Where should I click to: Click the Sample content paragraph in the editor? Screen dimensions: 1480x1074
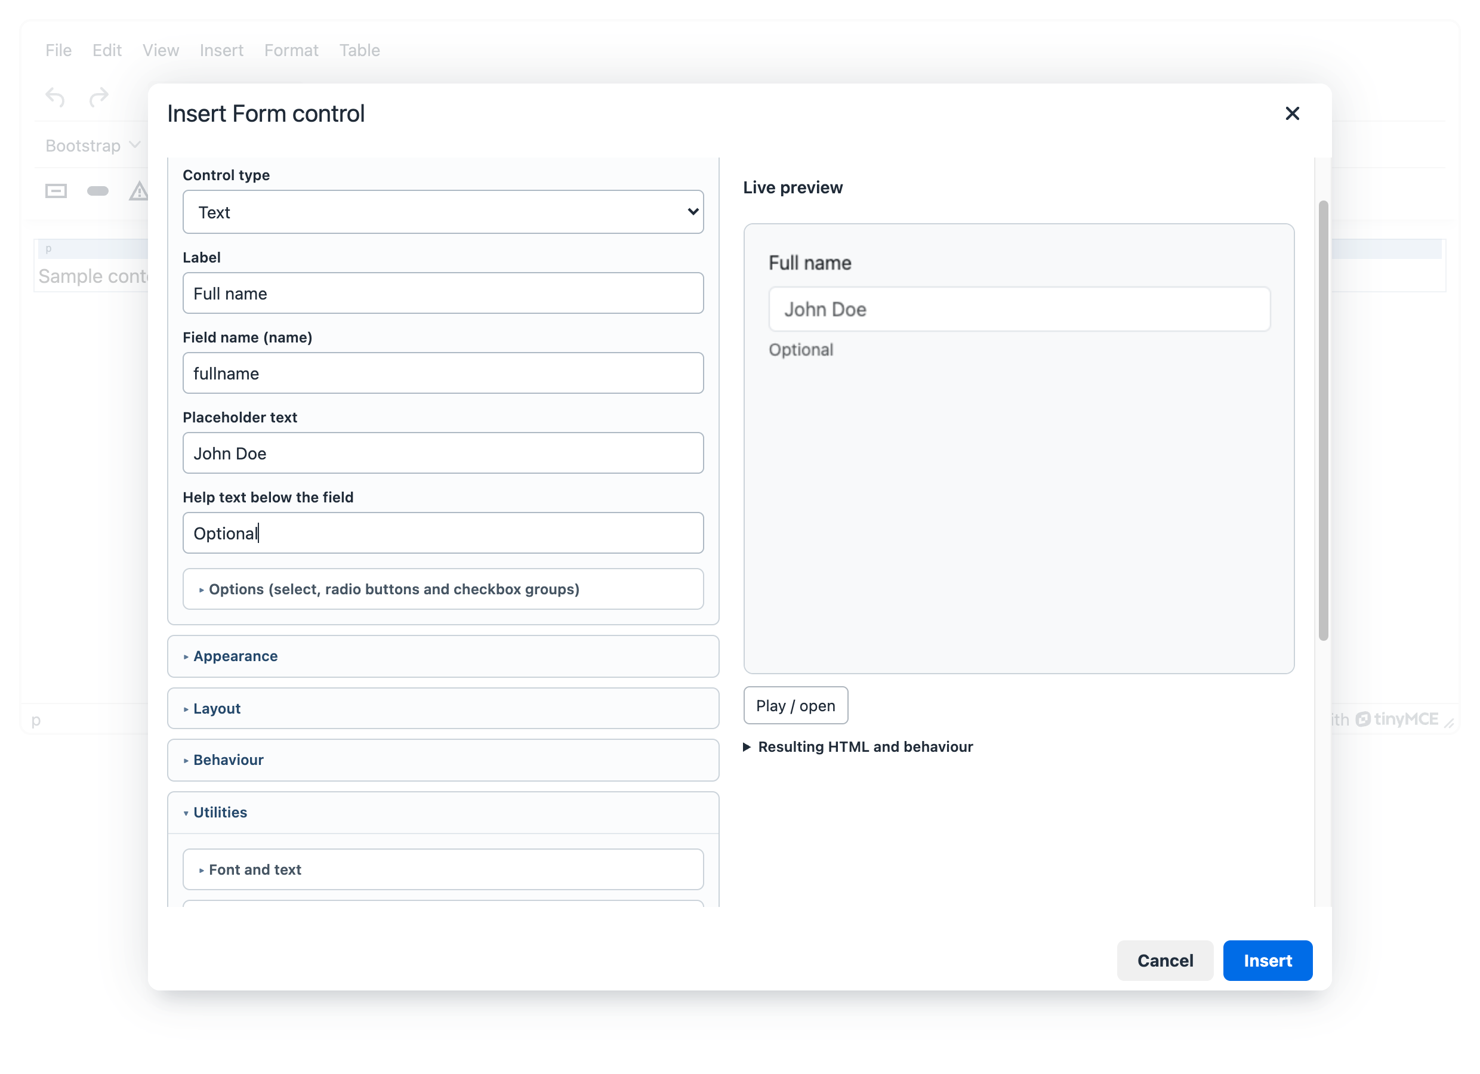pyautogui.click(x=92, y=276)
